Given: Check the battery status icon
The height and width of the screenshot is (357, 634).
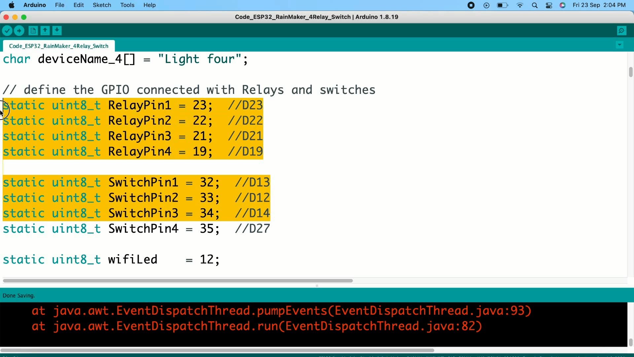Looking at the screenshot, I should point(503,5).
